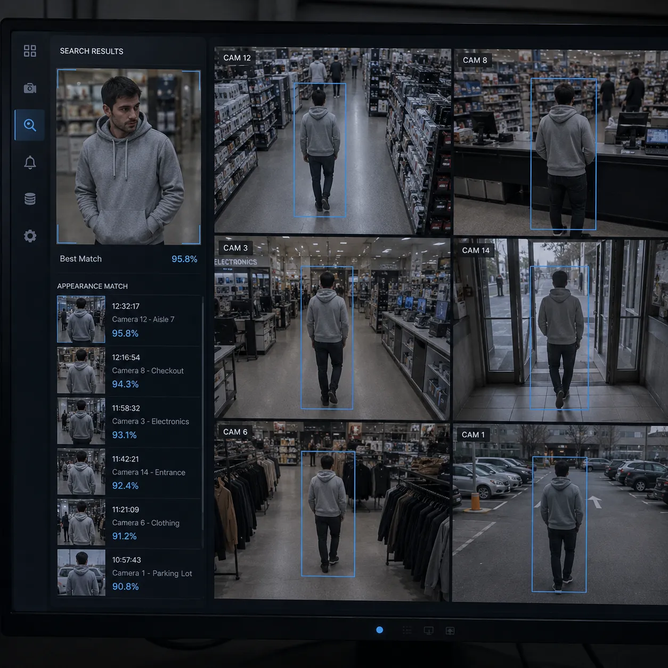Image resolution: width=668 pixels, height=668 pixels.
Task: Open the Camera 6 - Clothing result thumbnail
Action: point(81,522)
